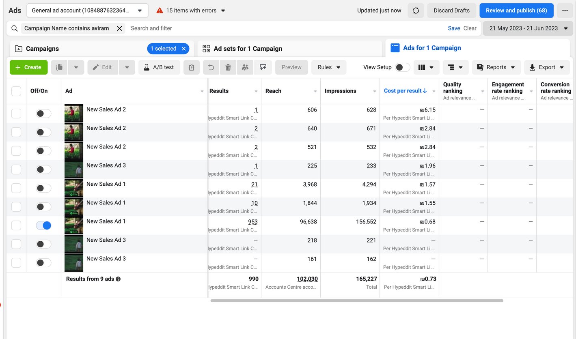Click the Ad sets grid icon
Viewport: 576px width, 339px height.
click(x=206, y=49)
